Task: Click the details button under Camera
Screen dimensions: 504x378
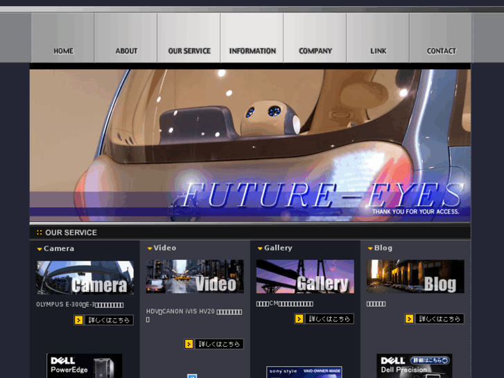Action: (x=103, y=320)
